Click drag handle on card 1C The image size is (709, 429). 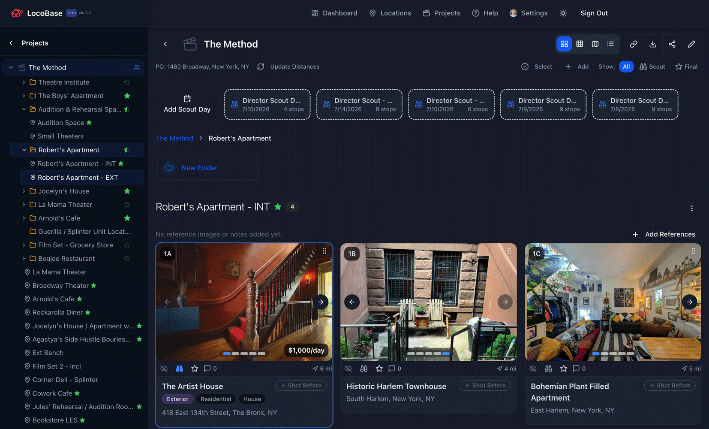(x=693, y=251)
